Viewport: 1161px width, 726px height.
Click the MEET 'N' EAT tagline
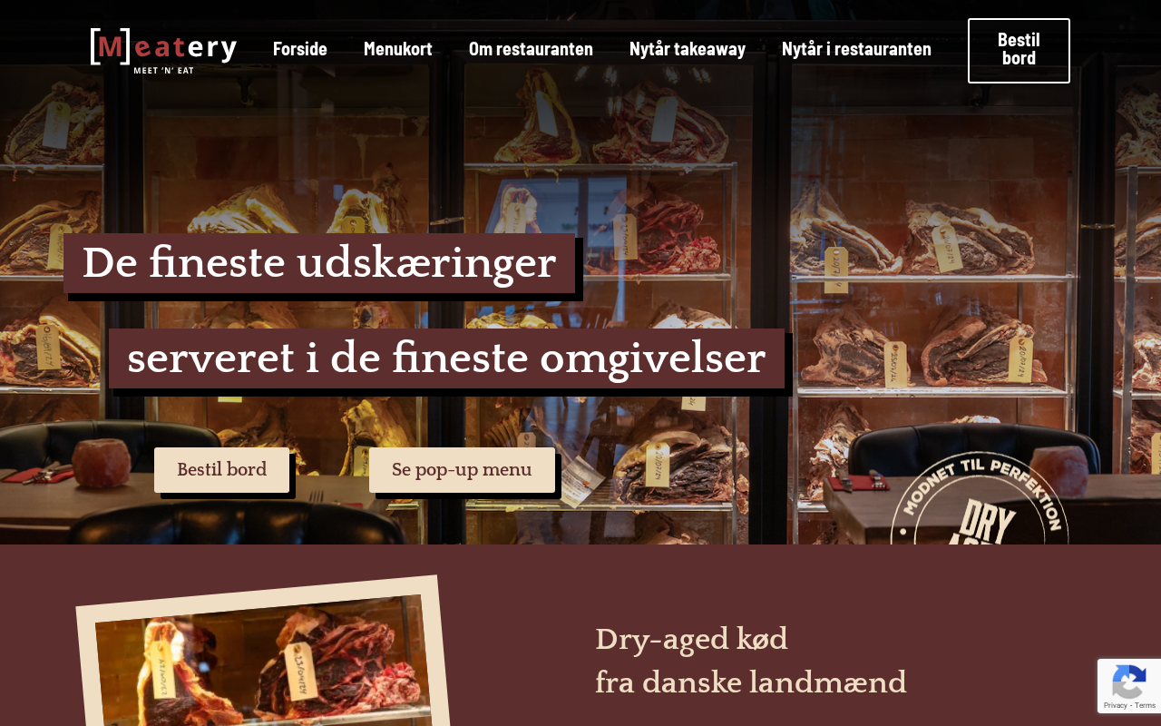(x=163, y=70)
